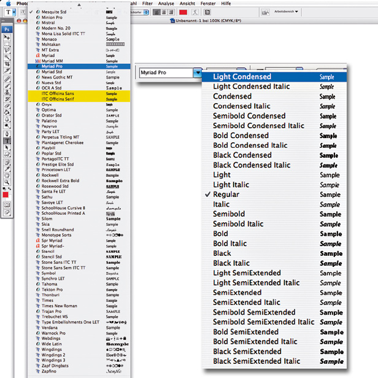Select the Zoom magnifier tool
The width and height of the screenshot is (378, 378).
tap(7, 182)
